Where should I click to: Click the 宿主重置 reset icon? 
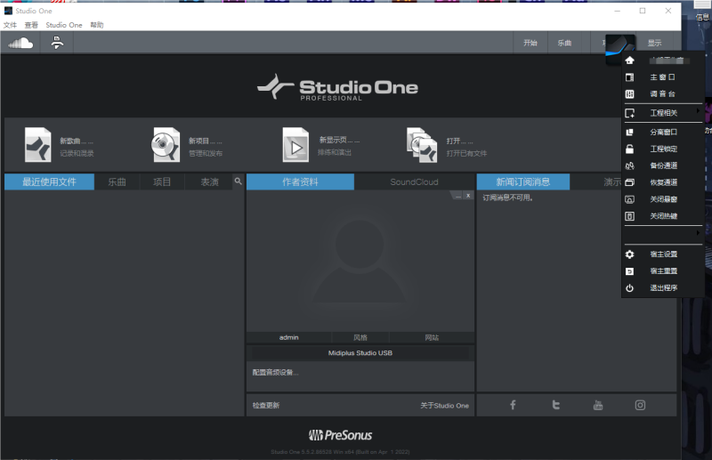pos(629,271)
